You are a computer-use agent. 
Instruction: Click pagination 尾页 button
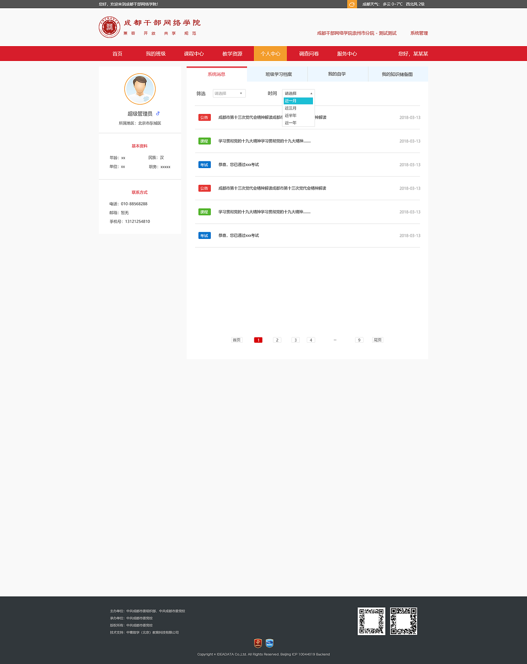[x=378, y=340]
